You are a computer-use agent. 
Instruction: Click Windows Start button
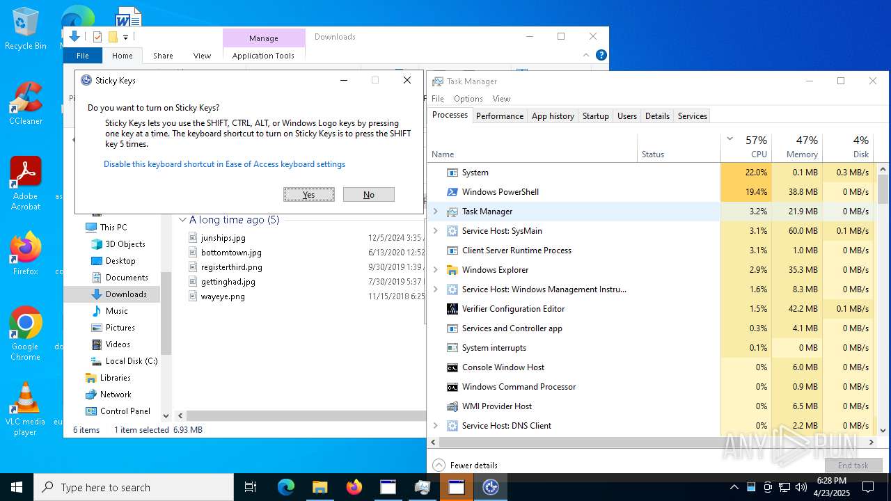(17, 487)
